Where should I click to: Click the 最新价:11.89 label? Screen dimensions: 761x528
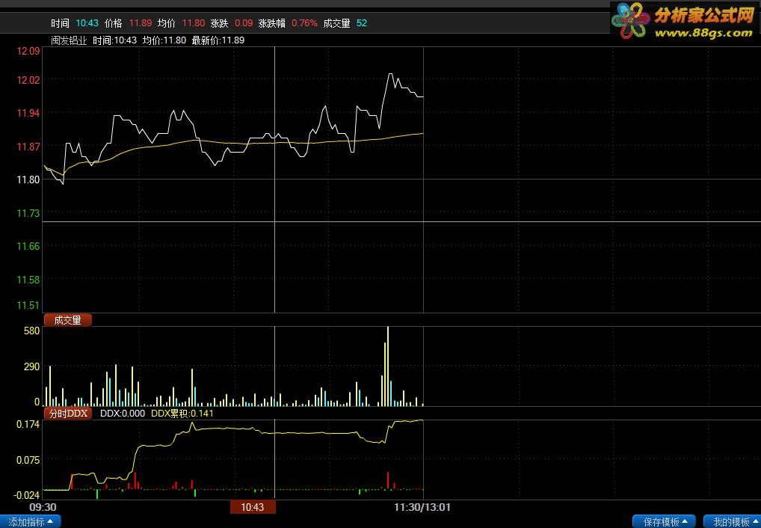click(218, 40)
